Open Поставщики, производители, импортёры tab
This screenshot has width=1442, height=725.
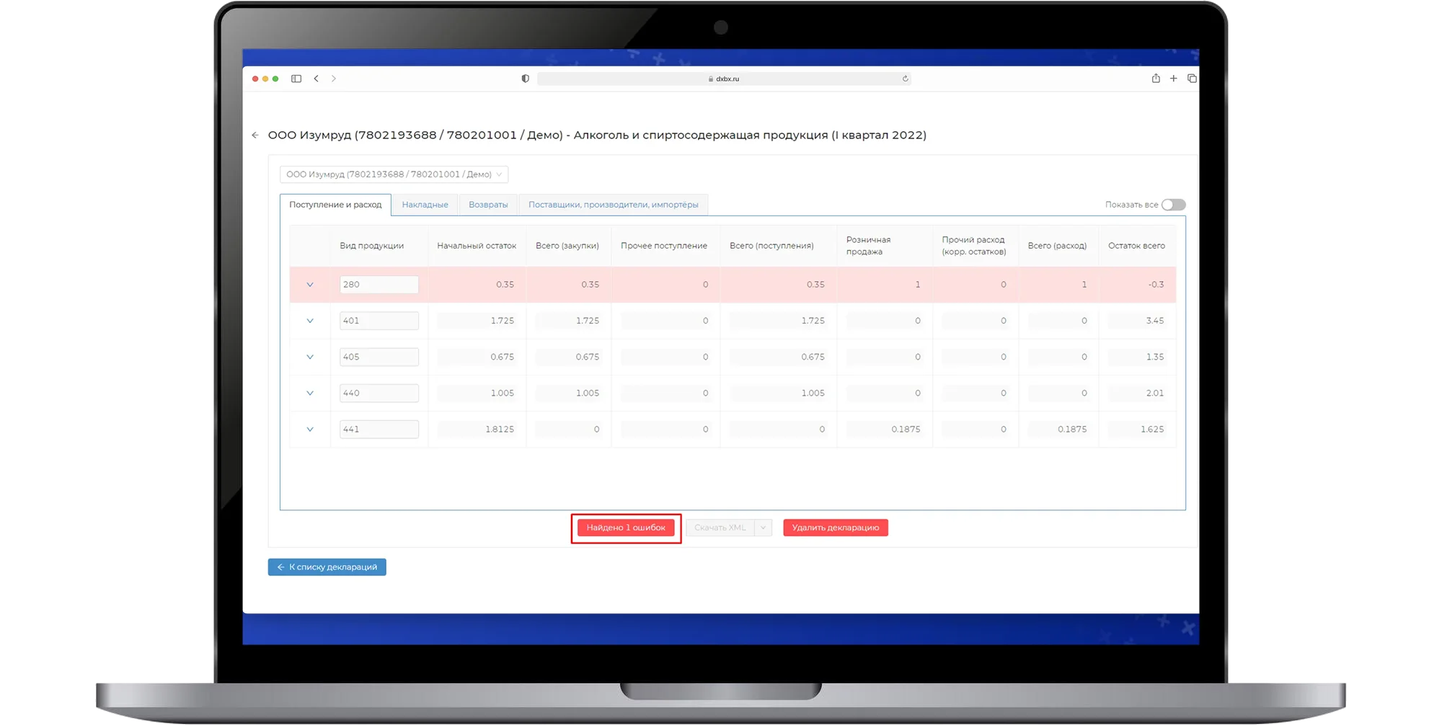tap(613, 205)
